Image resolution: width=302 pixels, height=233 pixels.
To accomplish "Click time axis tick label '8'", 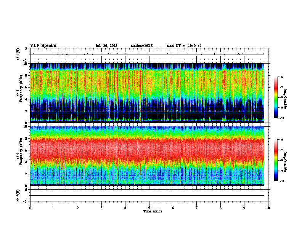I will click(x=220, y=208).
